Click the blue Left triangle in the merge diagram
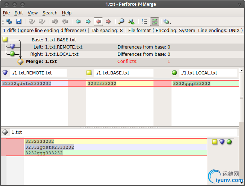245x186 pixels. click(12, 46)
